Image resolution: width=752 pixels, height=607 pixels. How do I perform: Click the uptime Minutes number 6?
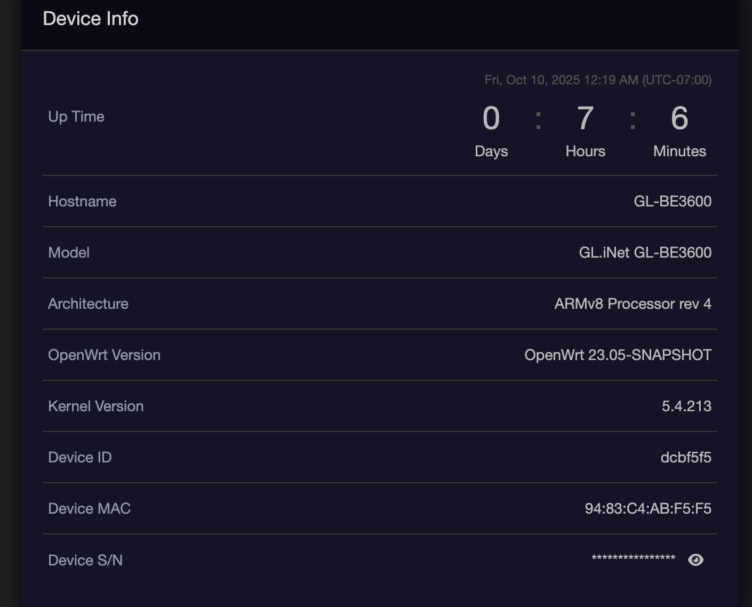tap(679, 118)
